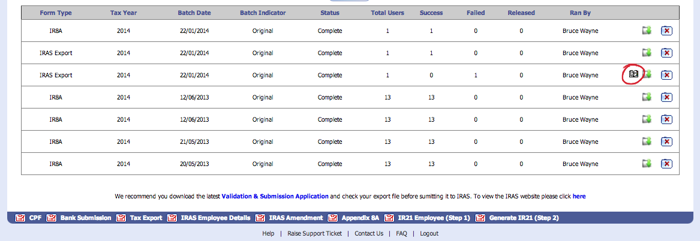Delete the IR8A batch dated 22/01/2014
Image resolution: width=700 pixels, height=241 pixels.
[x=666, y=31]
